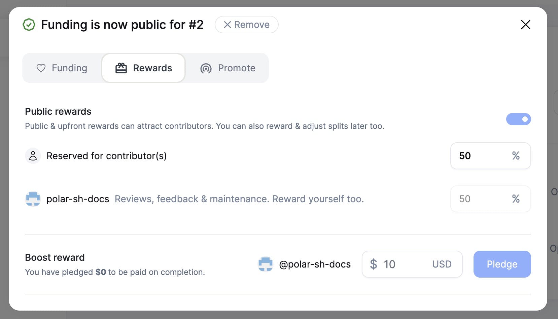Click the USD currency label
Image resolution: width=558 pixels, height=319 pixels.
click(x=442, y=264)
